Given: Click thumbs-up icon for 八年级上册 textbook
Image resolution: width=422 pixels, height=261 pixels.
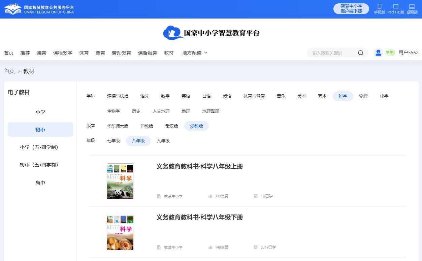Looking at the screenshot, I should tap(210, 196).
